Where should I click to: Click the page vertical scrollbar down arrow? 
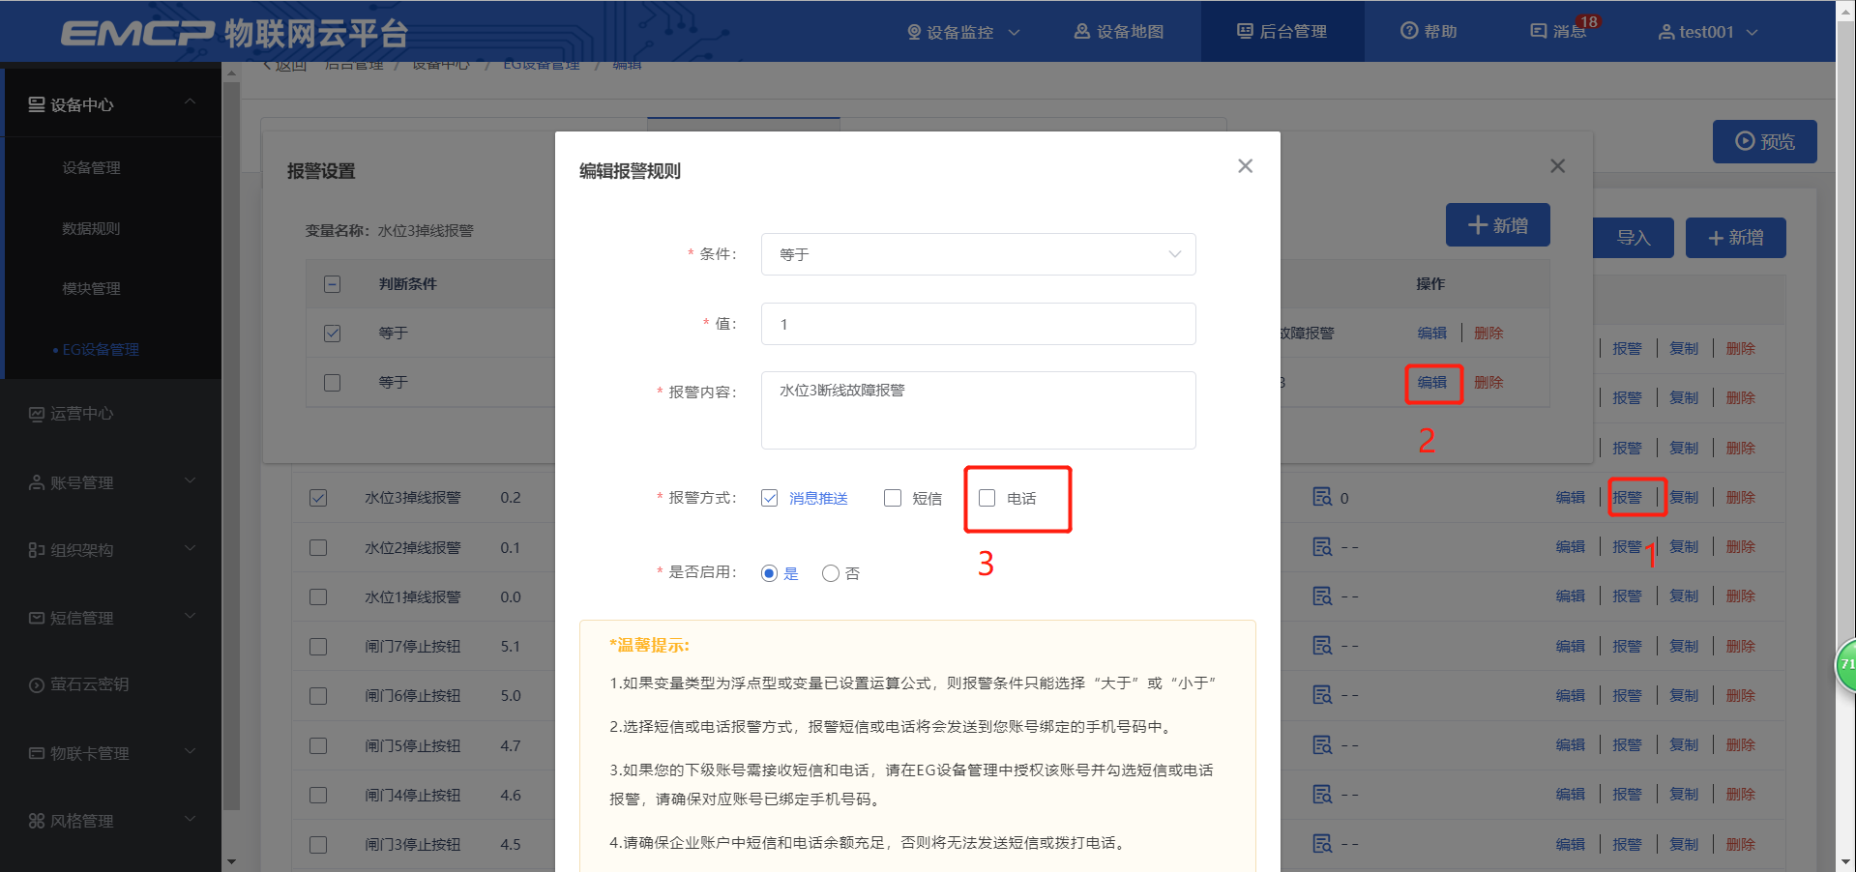[1846, 861]
